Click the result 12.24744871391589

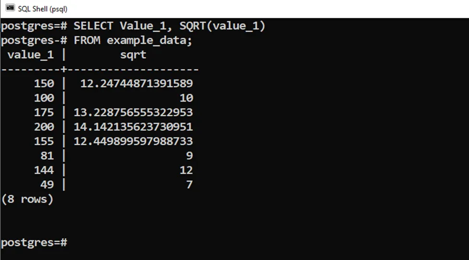[137, 84]
